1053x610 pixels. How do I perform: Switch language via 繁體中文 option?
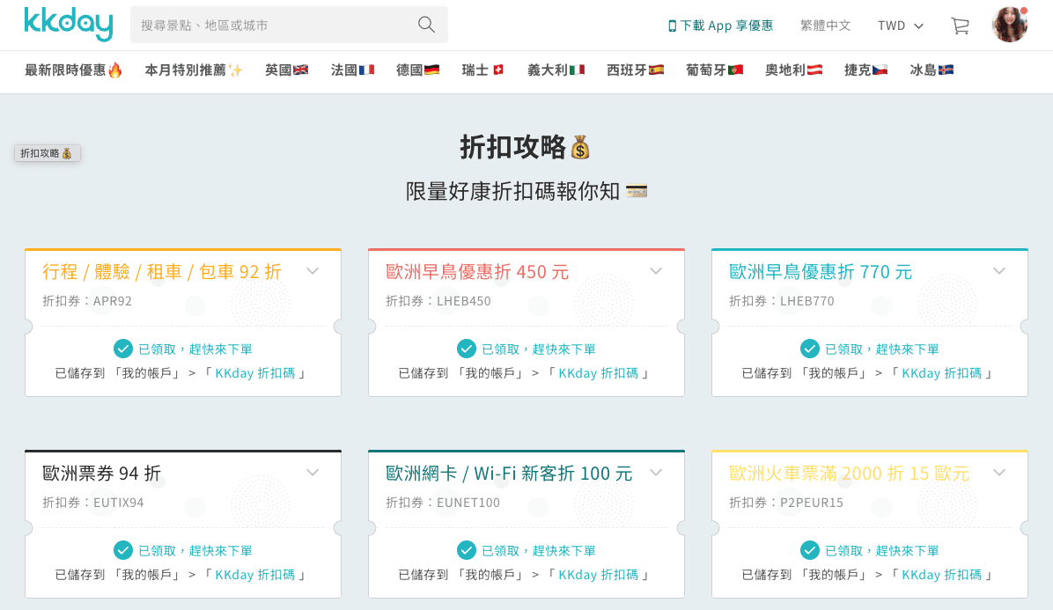(825, 26)
